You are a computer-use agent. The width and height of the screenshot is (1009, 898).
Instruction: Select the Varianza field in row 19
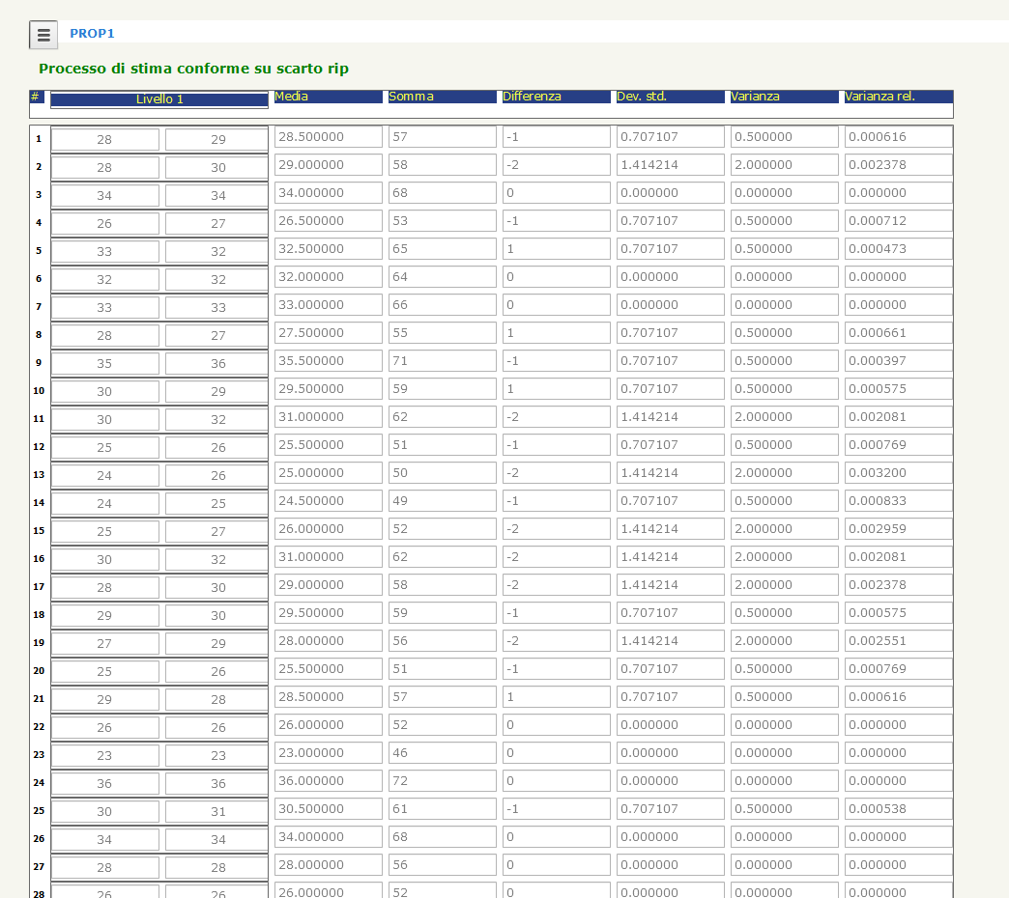pos(784,641)
